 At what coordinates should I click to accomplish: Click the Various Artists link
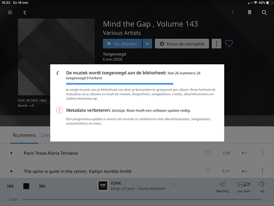point(122,33)
